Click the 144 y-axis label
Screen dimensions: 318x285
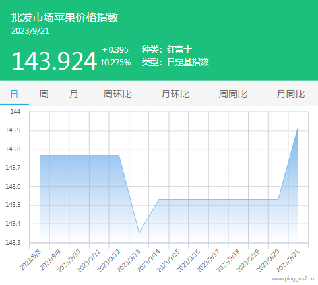point(15,112)
